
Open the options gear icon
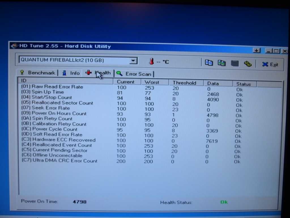pos(248,64)
